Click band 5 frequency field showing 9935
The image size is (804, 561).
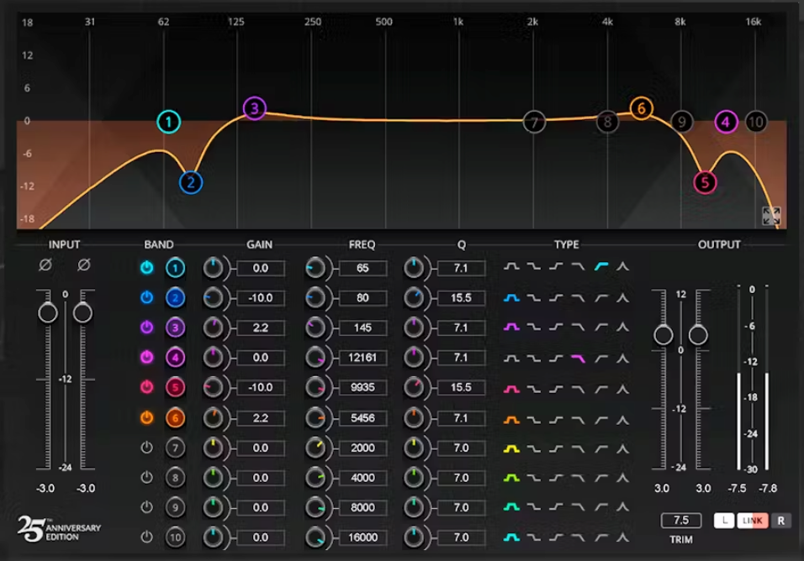tap(362, 388)
